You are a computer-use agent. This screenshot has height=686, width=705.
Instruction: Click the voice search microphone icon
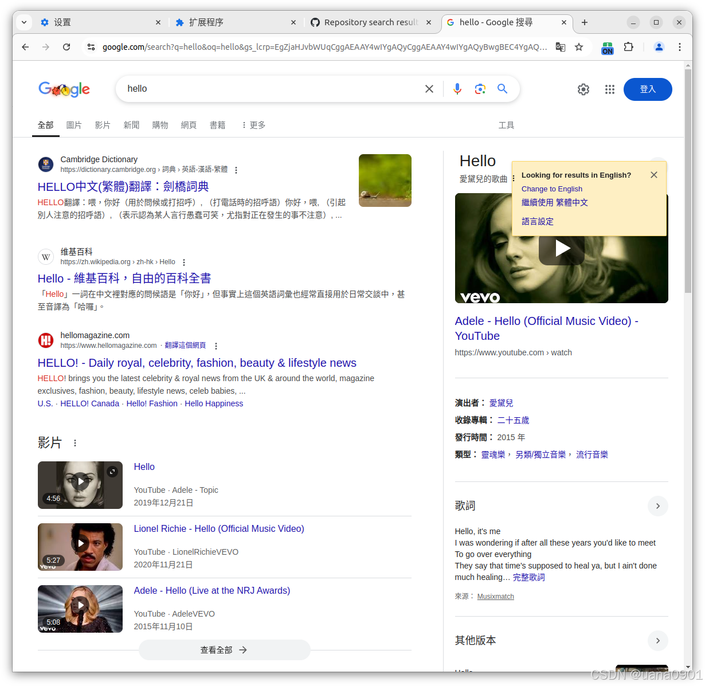pyautogui.click(x=457, y=89)
